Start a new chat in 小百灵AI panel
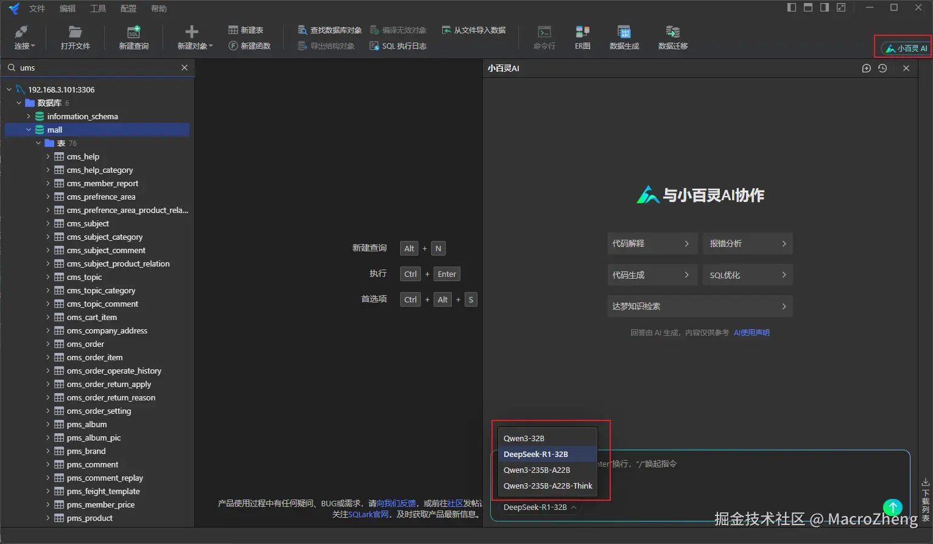 click(x=867, y=68)
